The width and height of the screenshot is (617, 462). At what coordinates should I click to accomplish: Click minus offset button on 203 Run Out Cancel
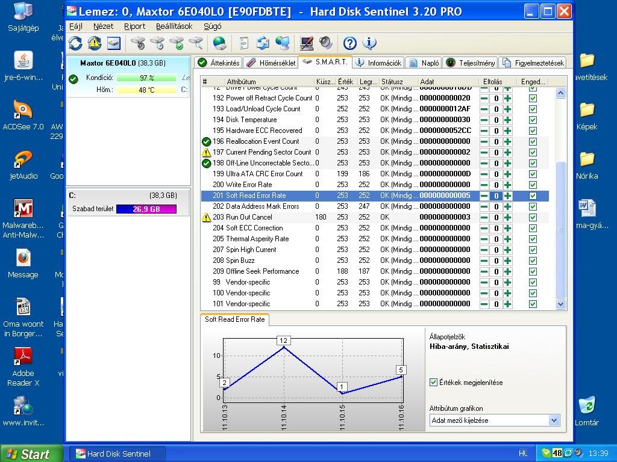pyautogui.click(x=484, y=217)
